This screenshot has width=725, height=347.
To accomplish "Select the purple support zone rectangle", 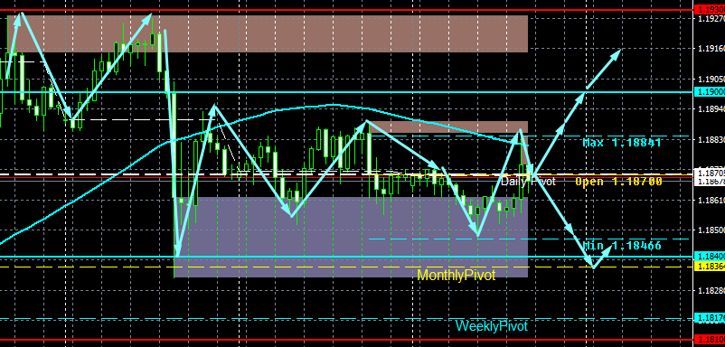I will pyautogui.click(x=351, y=238).
